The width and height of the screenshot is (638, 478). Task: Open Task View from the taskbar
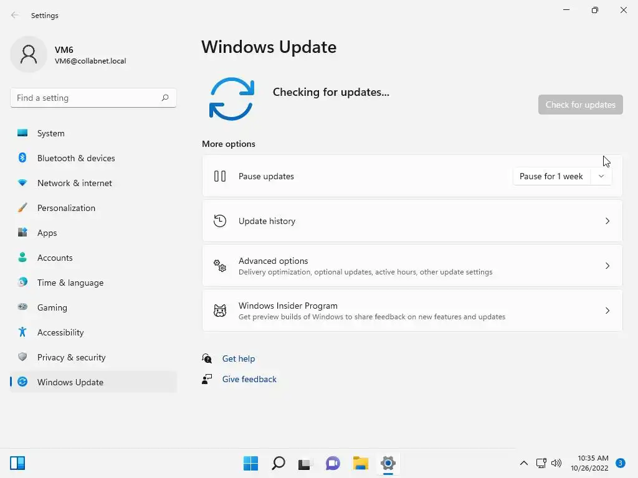[305, 464]
